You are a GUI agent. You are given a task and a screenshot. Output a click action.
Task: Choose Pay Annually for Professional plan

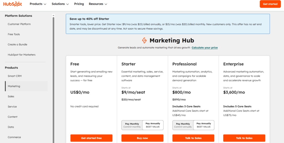(x=204, y=125)
